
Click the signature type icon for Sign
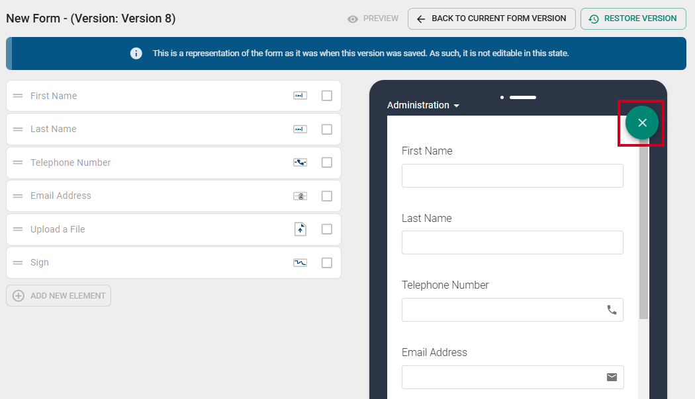coord(300,263)
